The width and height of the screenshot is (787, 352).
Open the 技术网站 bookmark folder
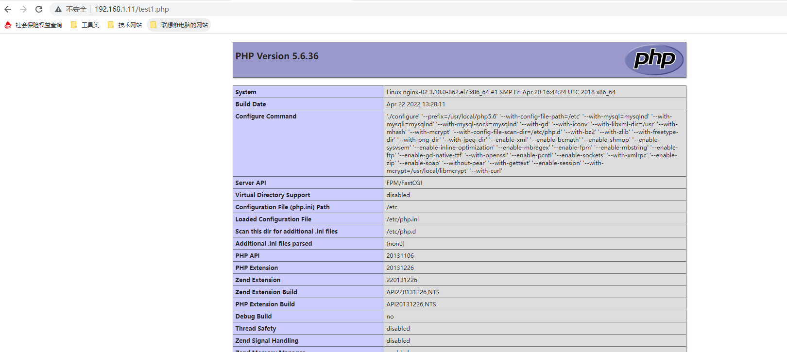click(125, 25)
